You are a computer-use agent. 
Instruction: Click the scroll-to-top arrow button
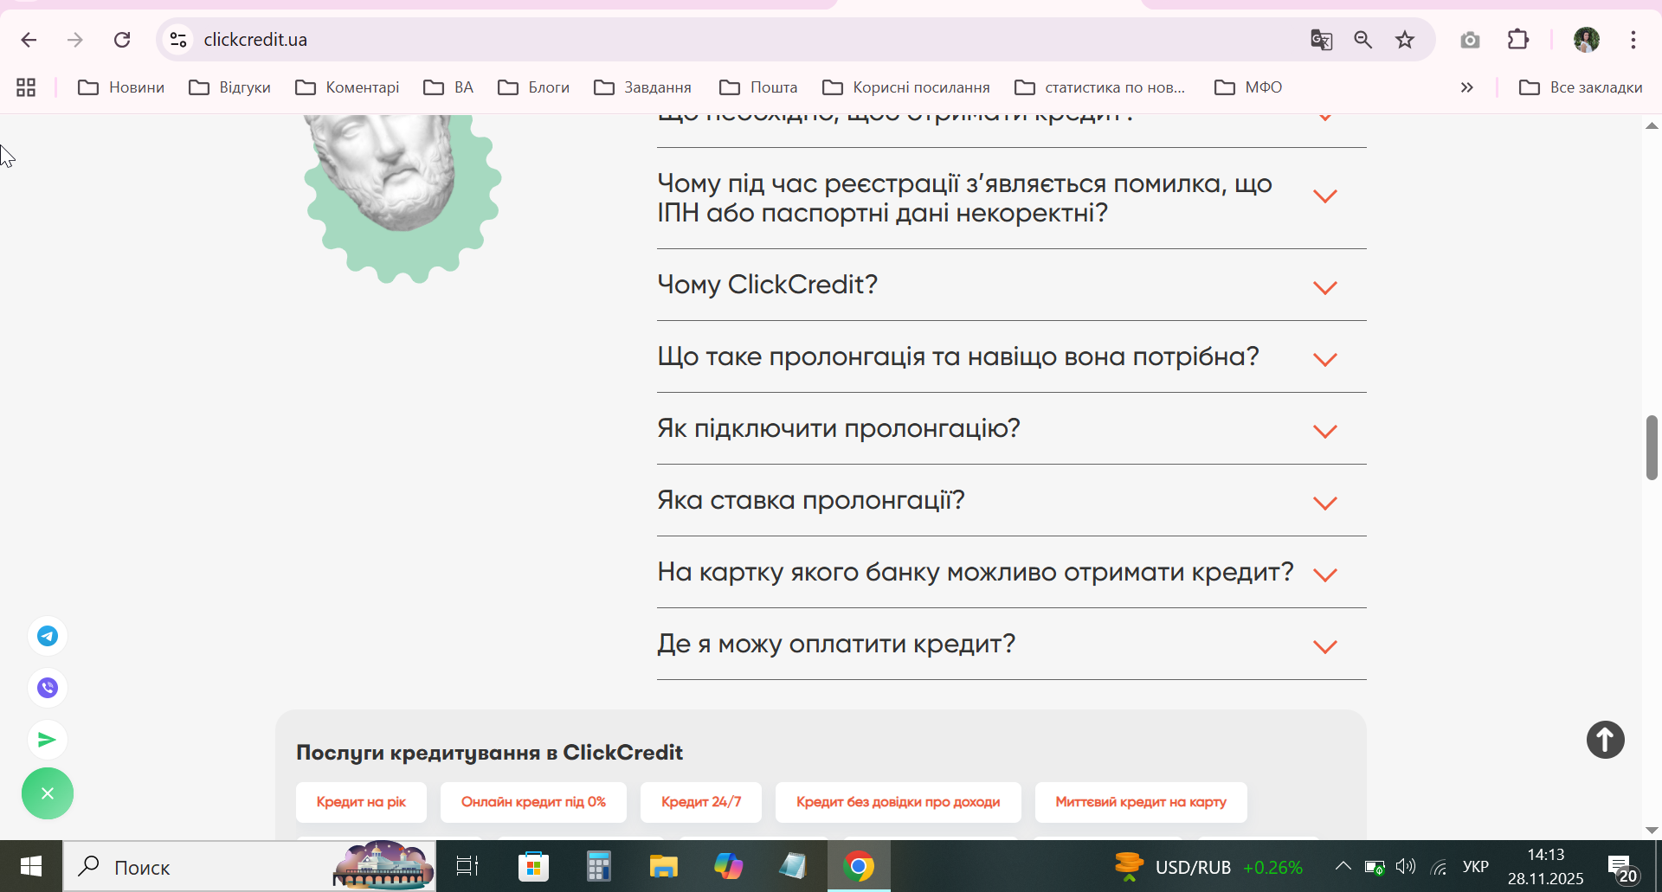coord(1606,740)
